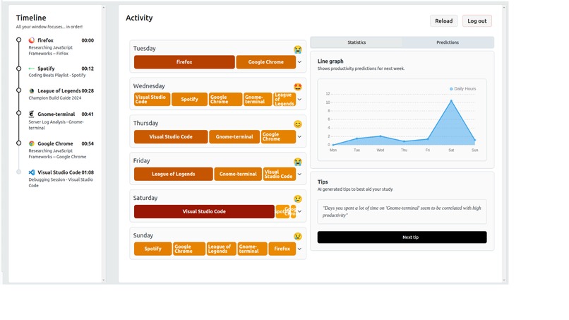Viewport: 569px width, 320px height.
Task: Select Wednesday's Visual Studio Code block
Action: click(152, 99)
